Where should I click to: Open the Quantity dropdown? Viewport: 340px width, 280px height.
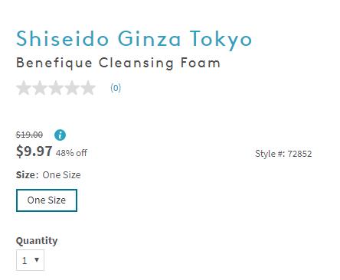30,260
